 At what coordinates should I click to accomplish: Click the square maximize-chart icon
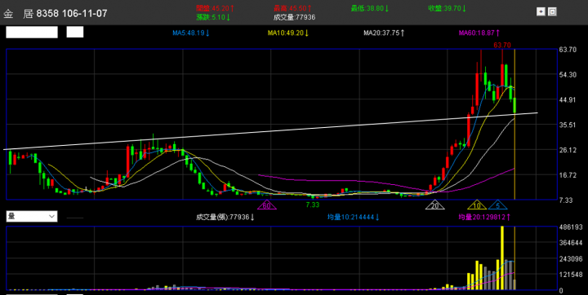click(x=552, y=12)
